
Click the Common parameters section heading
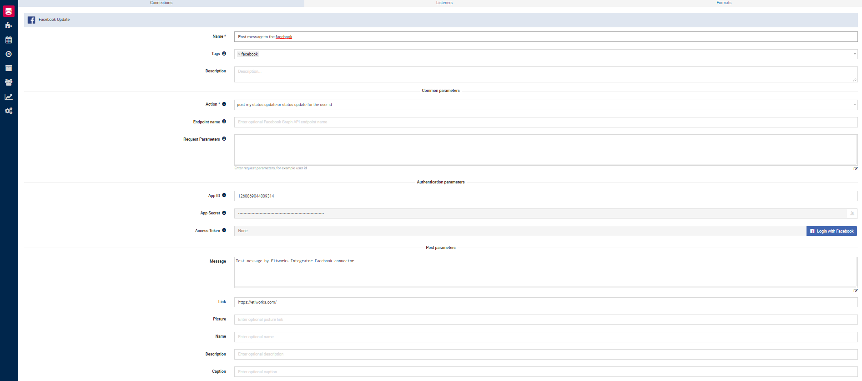(x=441, y=91)
